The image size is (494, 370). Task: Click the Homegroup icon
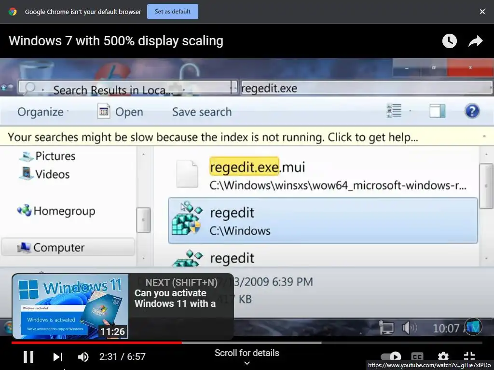pos(24,211)
